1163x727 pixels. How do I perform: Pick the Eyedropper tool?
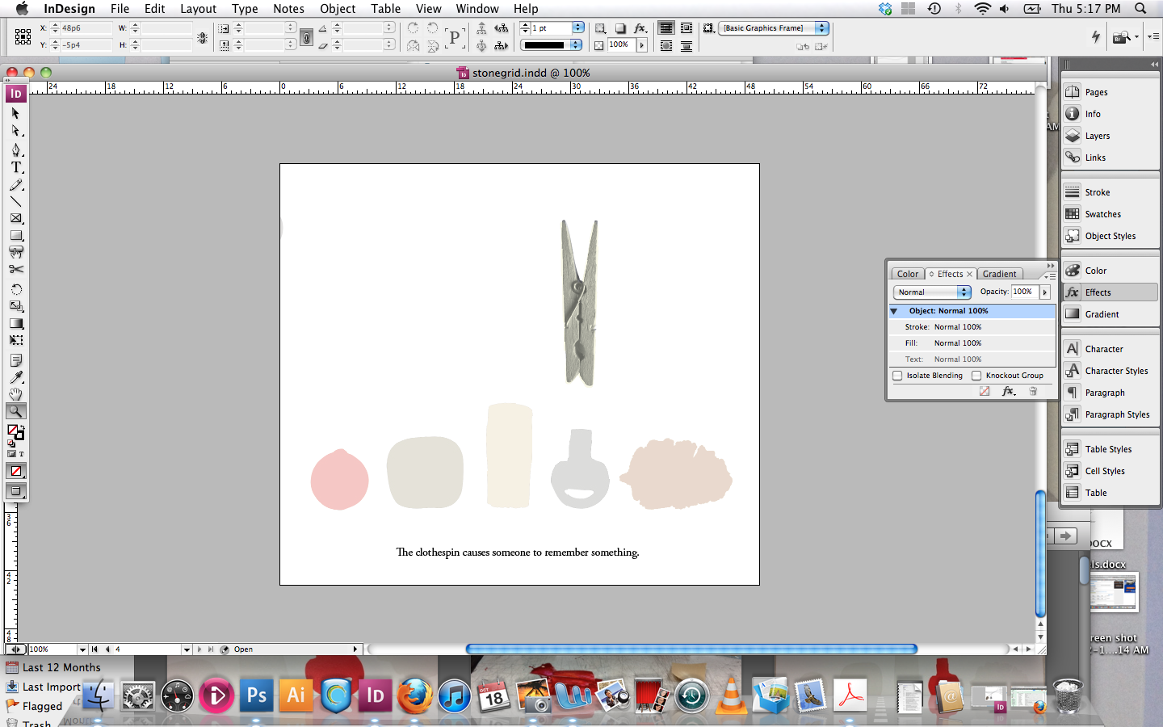point(16,377)
